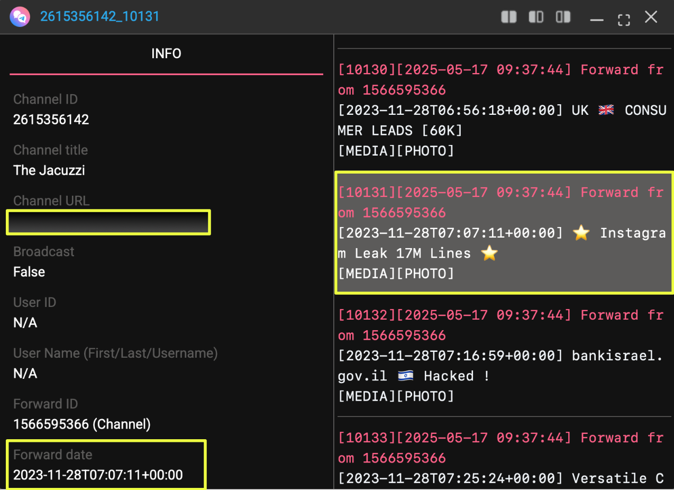Click the app logo icon in title bar
674x490 pixels.
(19, 17)
